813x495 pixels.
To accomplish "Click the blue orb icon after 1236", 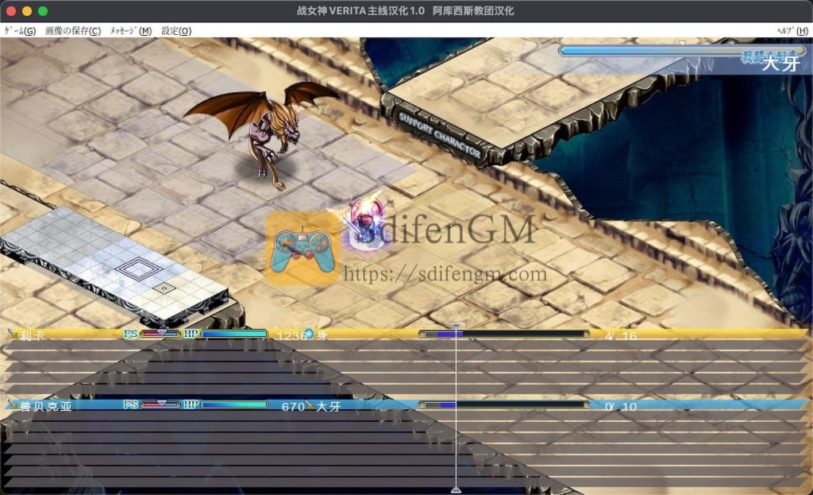I will point(309,333).
